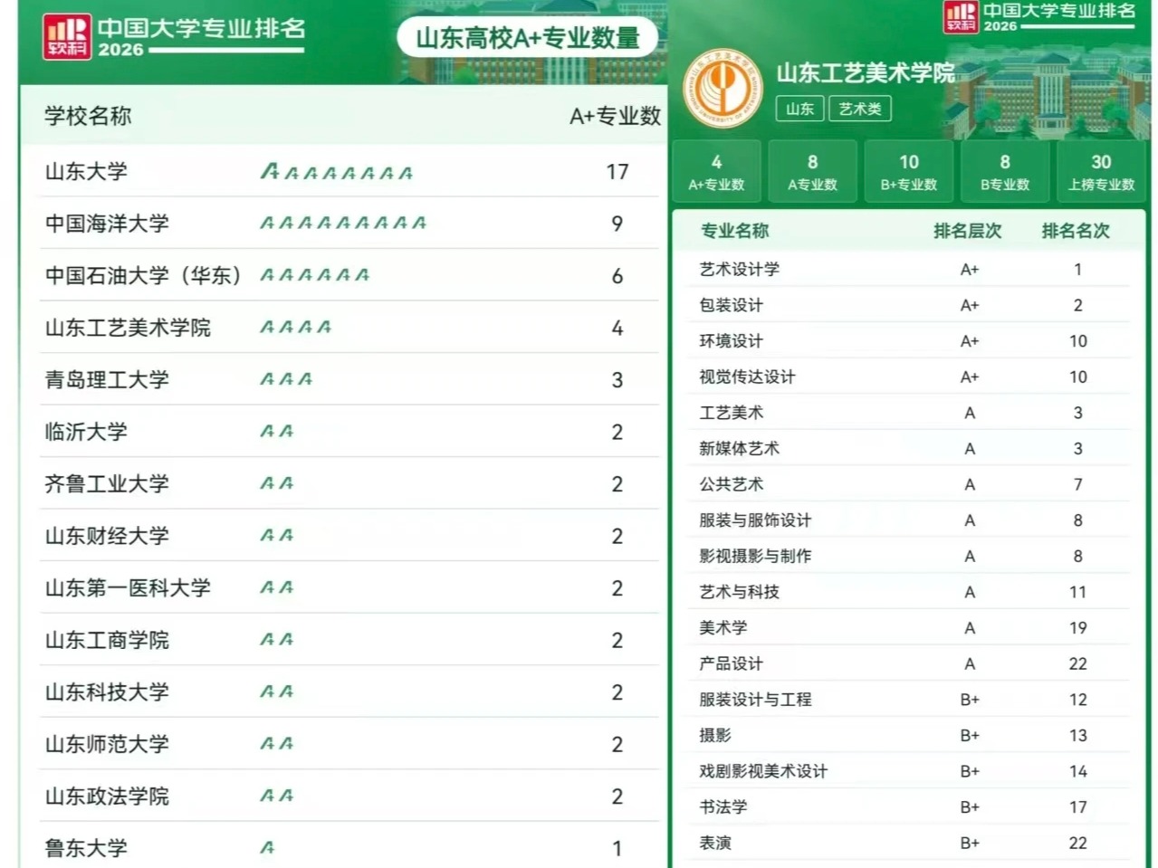Select the 临沂大学 row
Viewport: 1158px width, 868px height.
(349, 432)
